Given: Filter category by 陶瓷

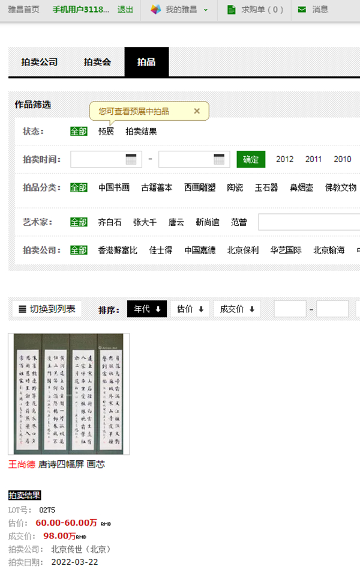Looking at the screenshot, I should point(235,187).
